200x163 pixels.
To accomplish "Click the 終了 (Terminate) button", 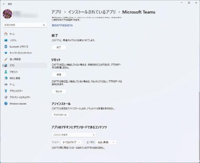I will coord(59,47).
